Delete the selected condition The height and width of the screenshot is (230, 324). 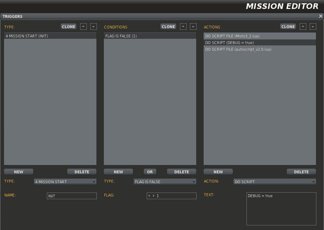[x=182, y=172]
